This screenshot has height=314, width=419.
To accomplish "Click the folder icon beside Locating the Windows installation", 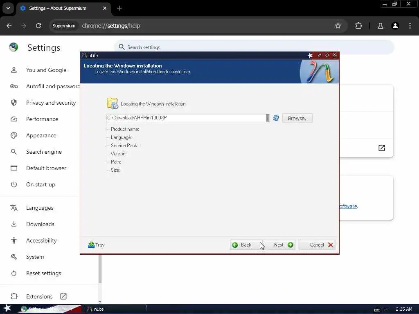I will 112,103.
